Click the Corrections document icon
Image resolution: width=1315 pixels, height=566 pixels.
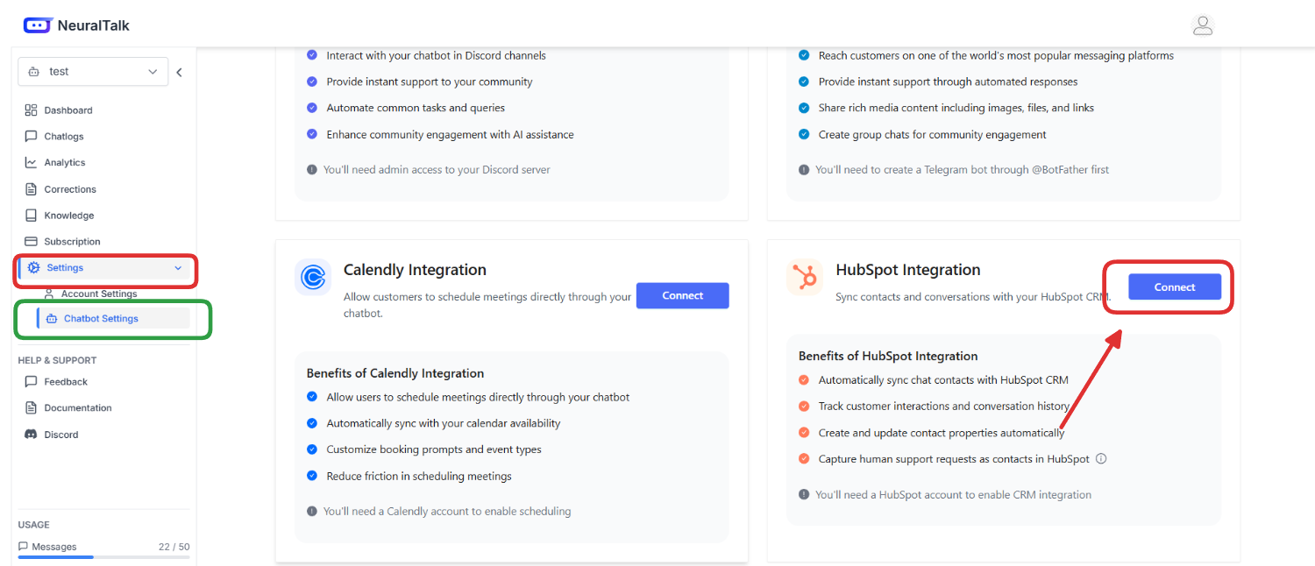(x=31, y=188)
